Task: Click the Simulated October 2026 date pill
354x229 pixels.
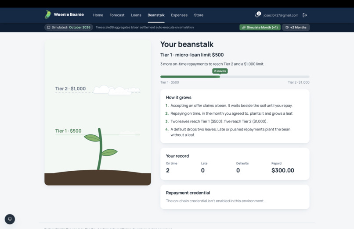Action: (x=69, y=27)
